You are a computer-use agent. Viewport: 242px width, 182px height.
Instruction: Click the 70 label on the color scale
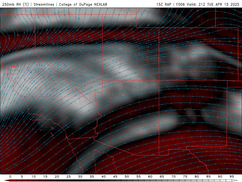point(173,177)
